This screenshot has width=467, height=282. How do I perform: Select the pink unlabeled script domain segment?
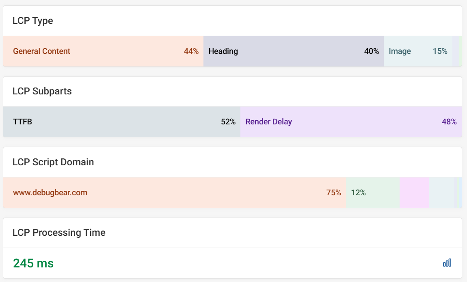pyautogui.click(x=414, y=193)
